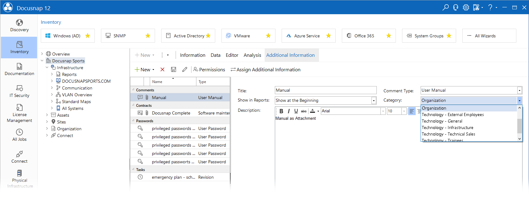Image resolution: width=529 pixels, height=200 pixels.
Task: Switch to the Analysis tab
Action: coord(252,55)
